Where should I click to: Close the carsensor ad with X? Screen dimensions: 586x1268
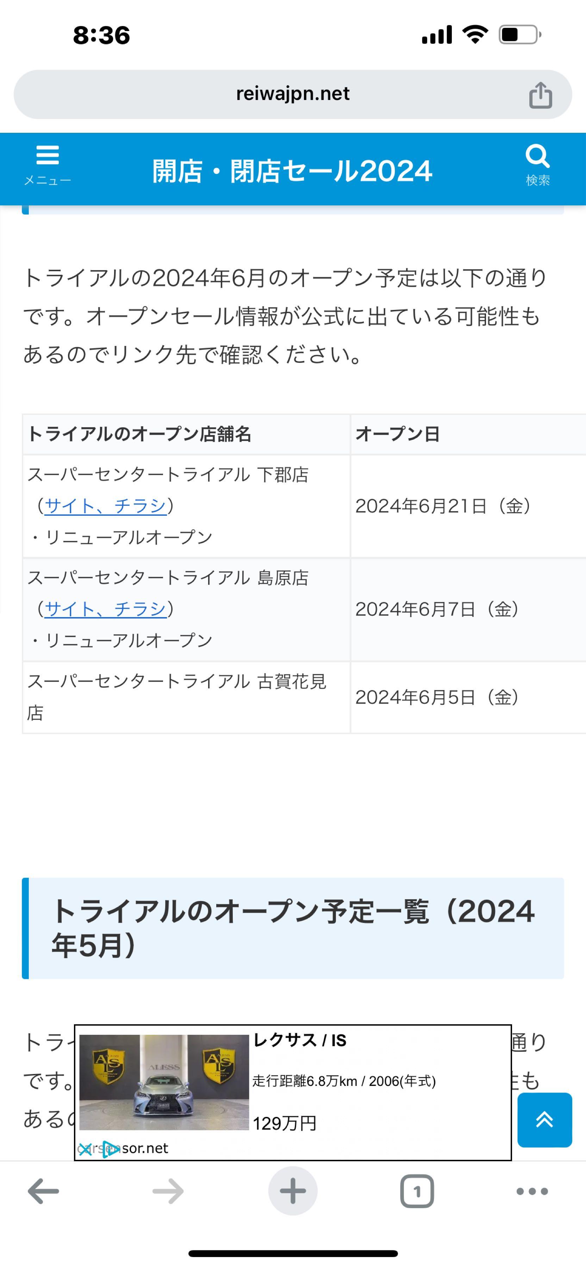85,1150
